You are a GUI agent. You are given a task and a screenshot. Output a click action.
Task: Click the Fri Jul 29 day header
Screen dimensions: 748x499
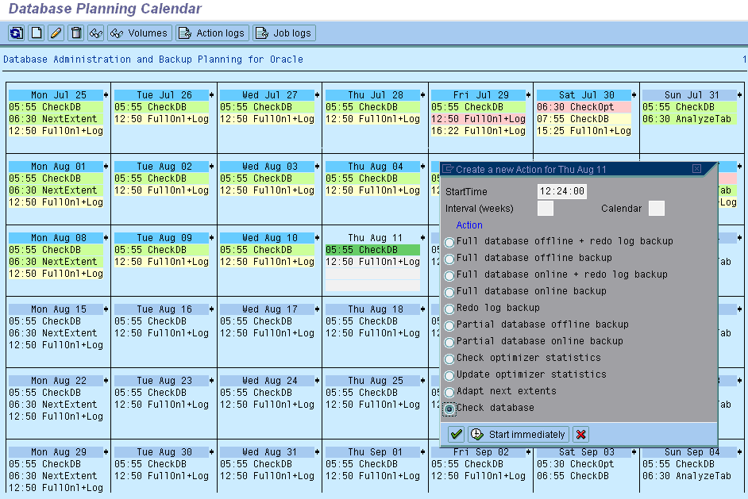pyautogui.click(x=479, y=95)
